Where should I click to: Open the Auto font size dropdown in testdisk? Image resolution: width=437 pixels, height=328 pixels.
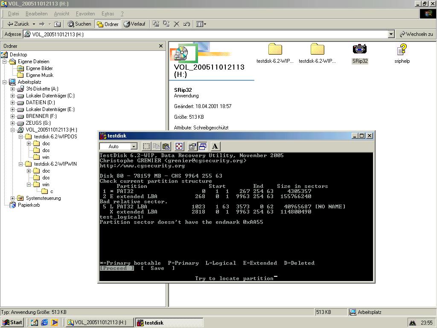[x=134, y=146]
